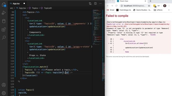Image resolution: width=172 pixels, height=96 pixels.
Task: Open the Search view in VS Code
Action: pos(4,38)
